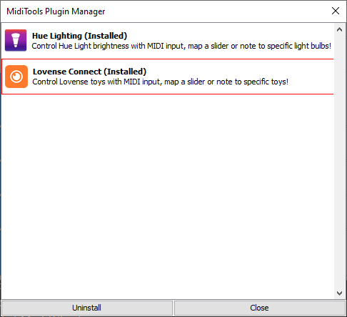The height and width of the screenshot is (317, 347).
Task: Click the Close button at bottom
Action: pos(260,308)
